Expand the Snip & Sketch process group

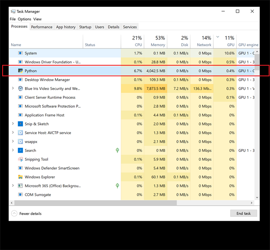[x=13, y=123]
